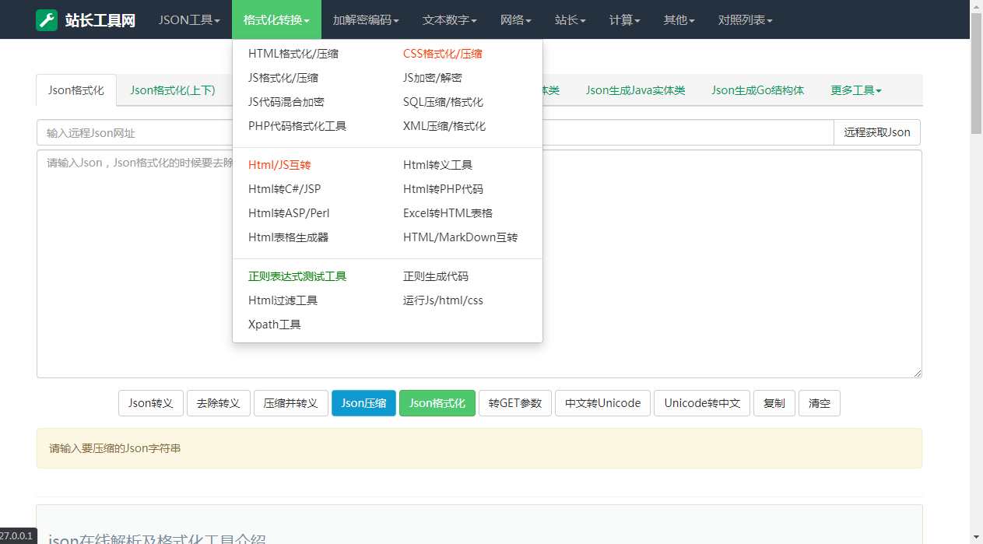
Task: Click HTML/MarkDown互转 option
Action: tap(461, 237)
